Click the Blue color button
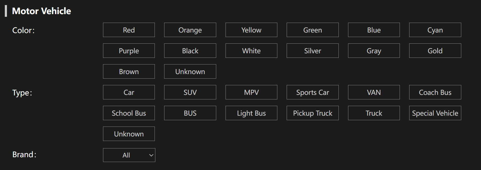 click(x=374, y=30)
